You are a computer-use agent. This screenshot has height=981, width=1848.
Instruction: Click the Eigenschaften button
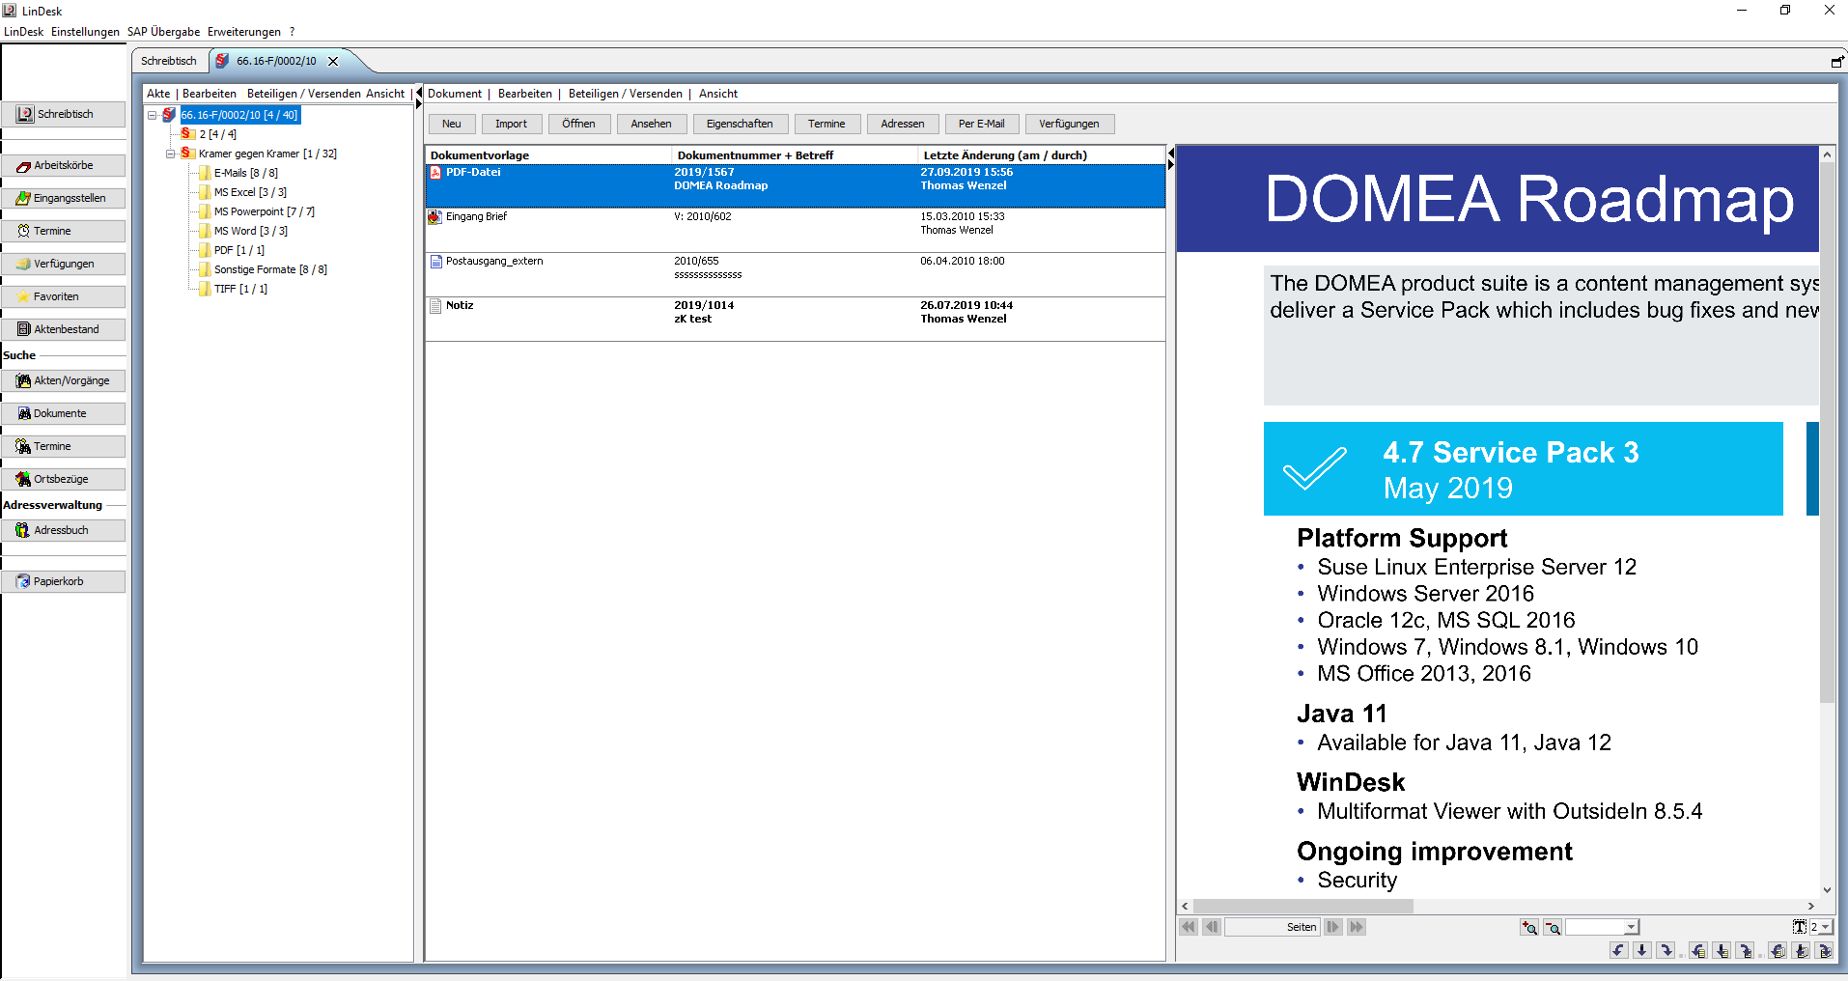point(740,124)
